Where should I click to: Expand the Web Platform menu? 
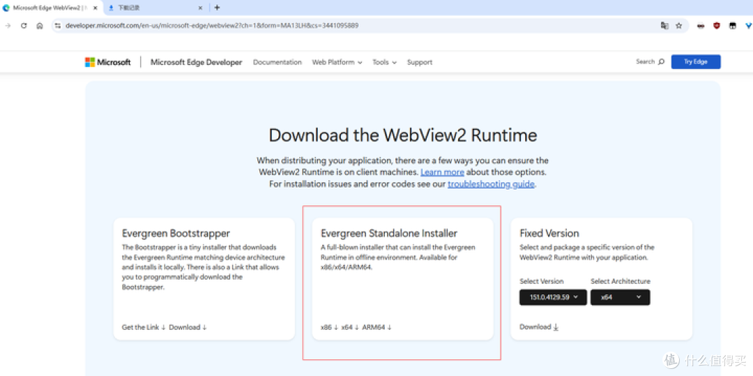click(x=337, y=62)
